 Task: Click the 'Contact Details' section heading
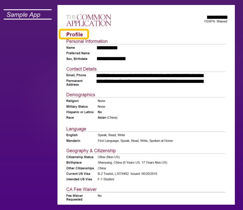81,69
